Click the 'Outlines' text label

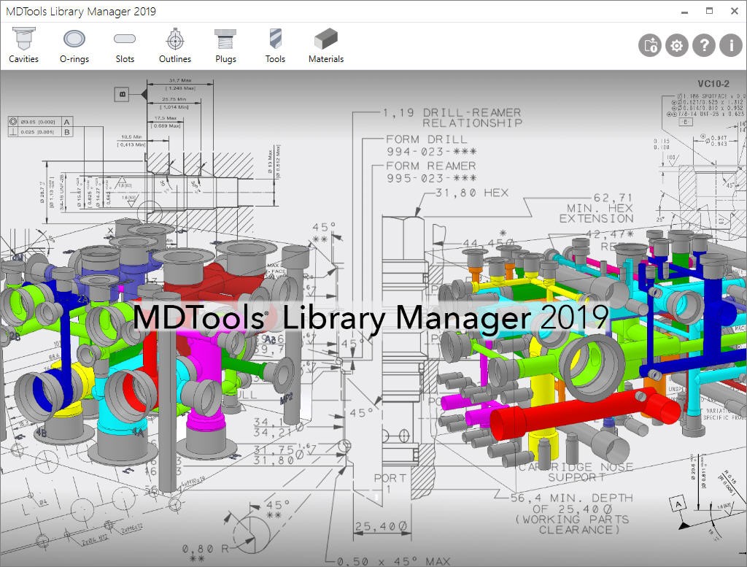(x=175, y=59)
